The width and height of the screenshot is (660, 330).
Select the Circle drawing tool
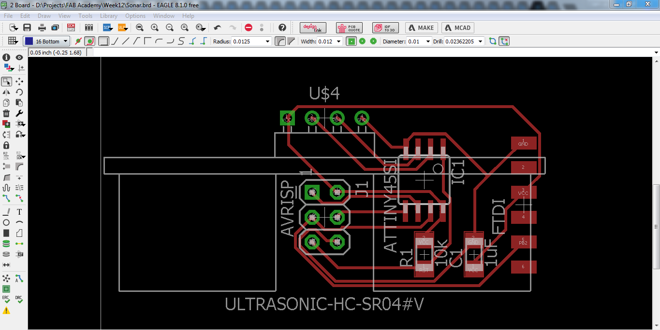coord(7,222)
